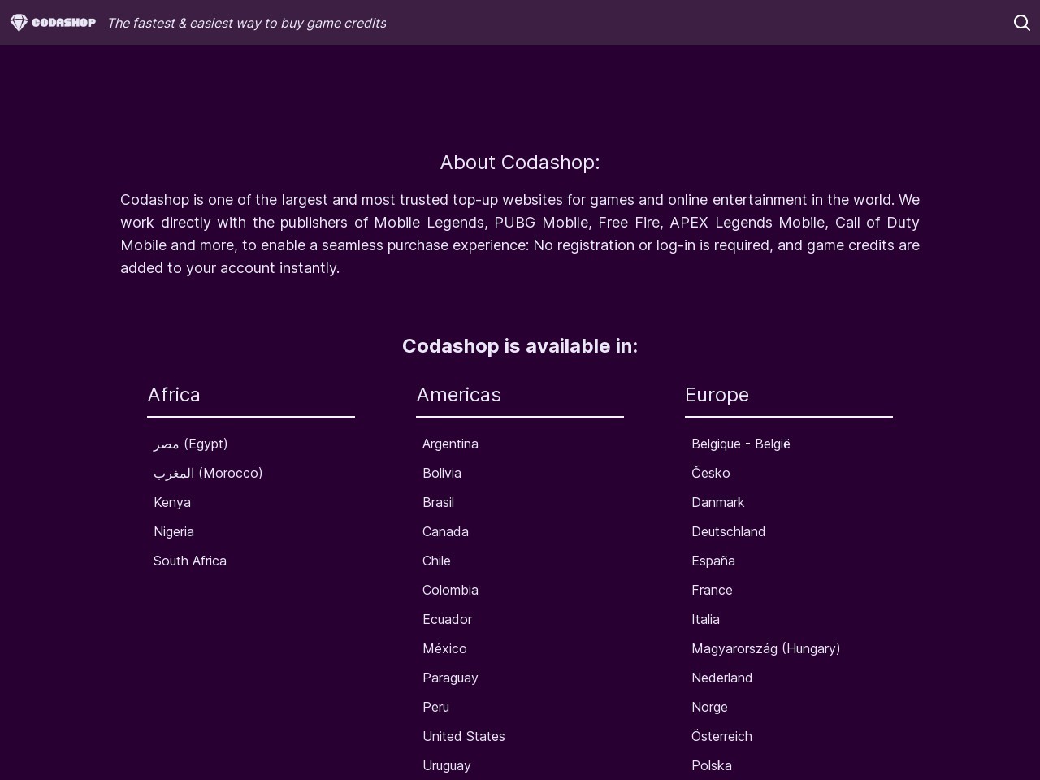Screen dimensions: 1040x780
Task: Click the Americas region heading
Action: coord(459,395)
